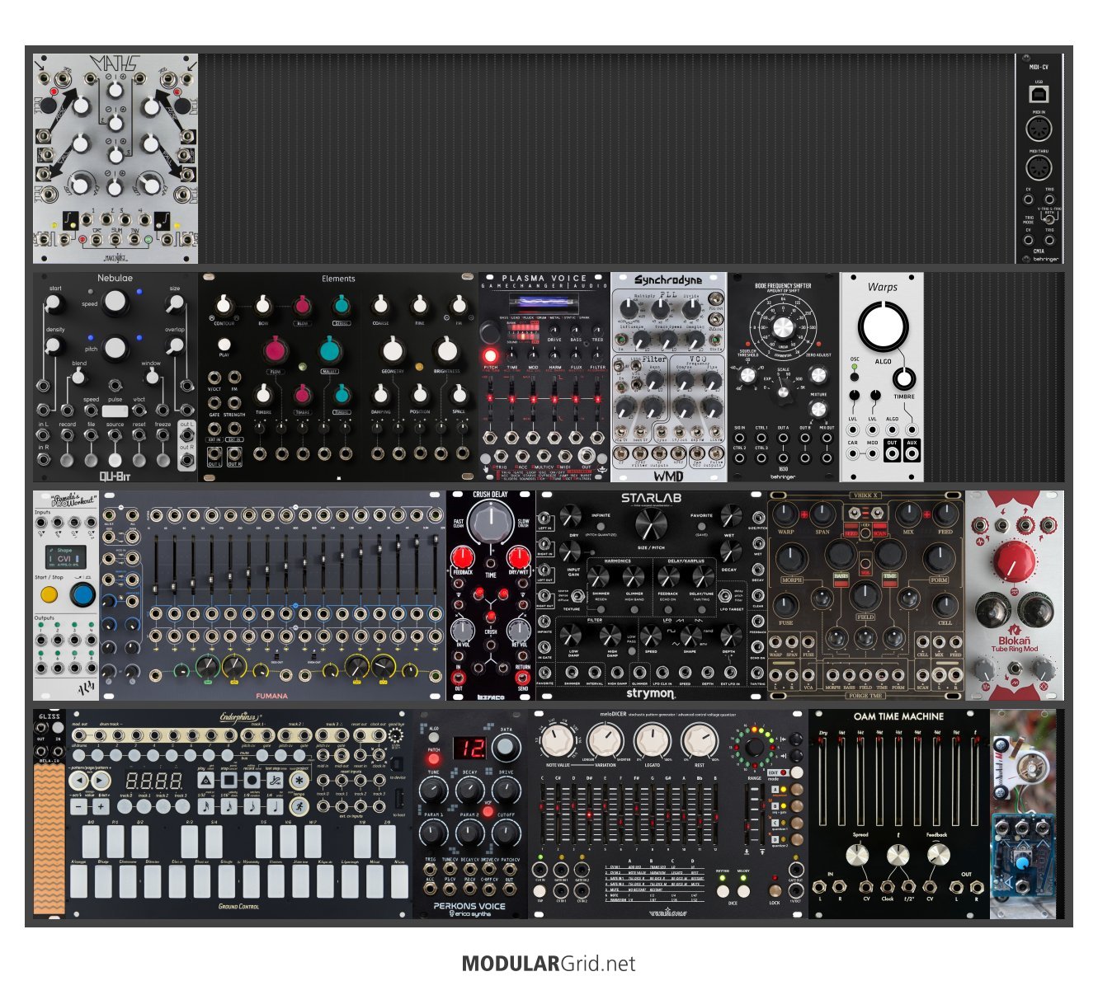Click the ALGO button on Perkons Voice

point(433,738)
